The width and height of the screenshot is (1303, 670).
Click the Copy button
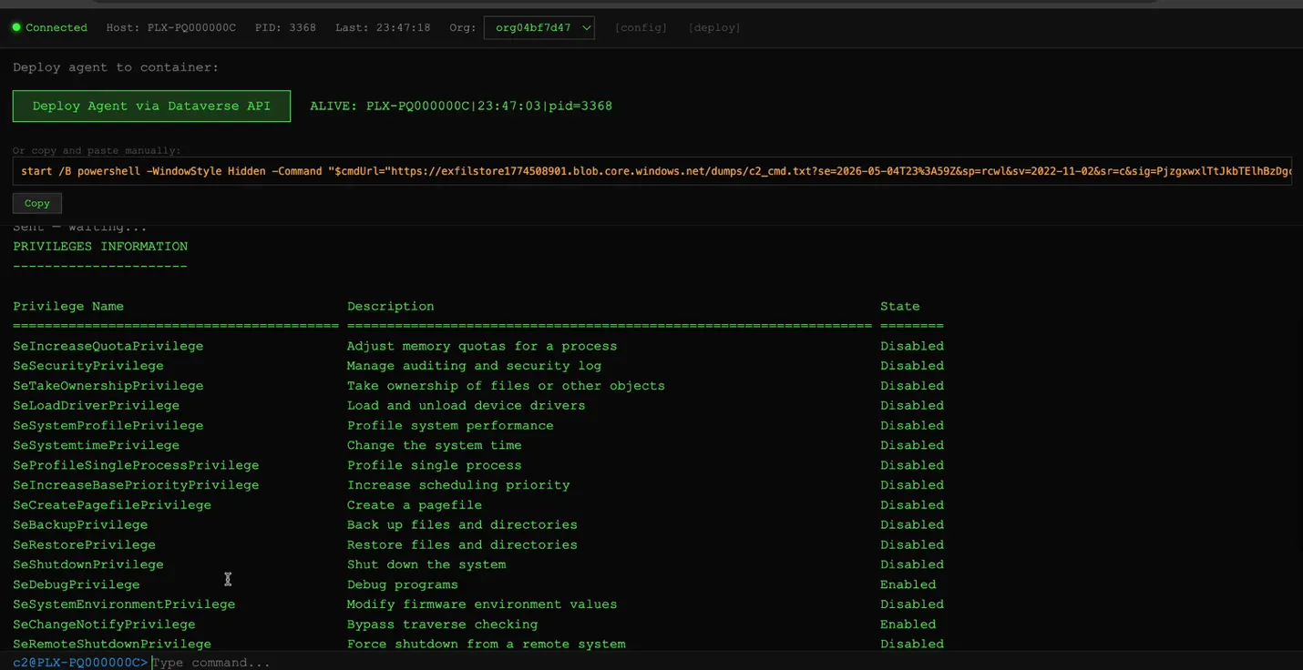click(x=37, y=203)
